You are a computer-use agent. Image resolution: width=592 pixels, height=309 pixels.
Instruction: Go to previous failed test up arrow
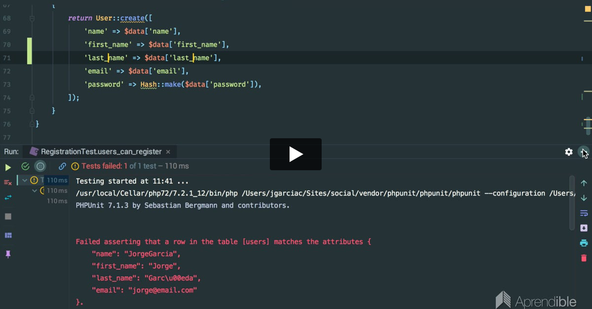(584, 183)
